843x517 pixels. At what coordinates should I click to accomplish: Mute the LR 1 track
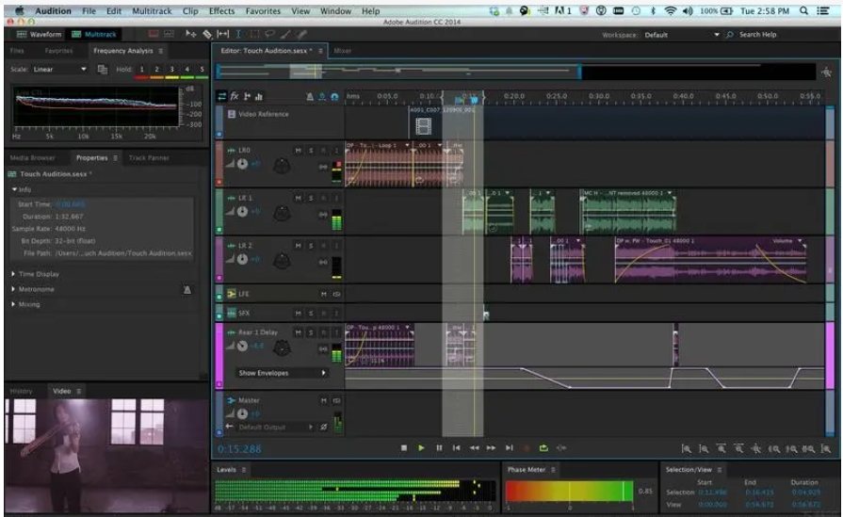[298, 199]
